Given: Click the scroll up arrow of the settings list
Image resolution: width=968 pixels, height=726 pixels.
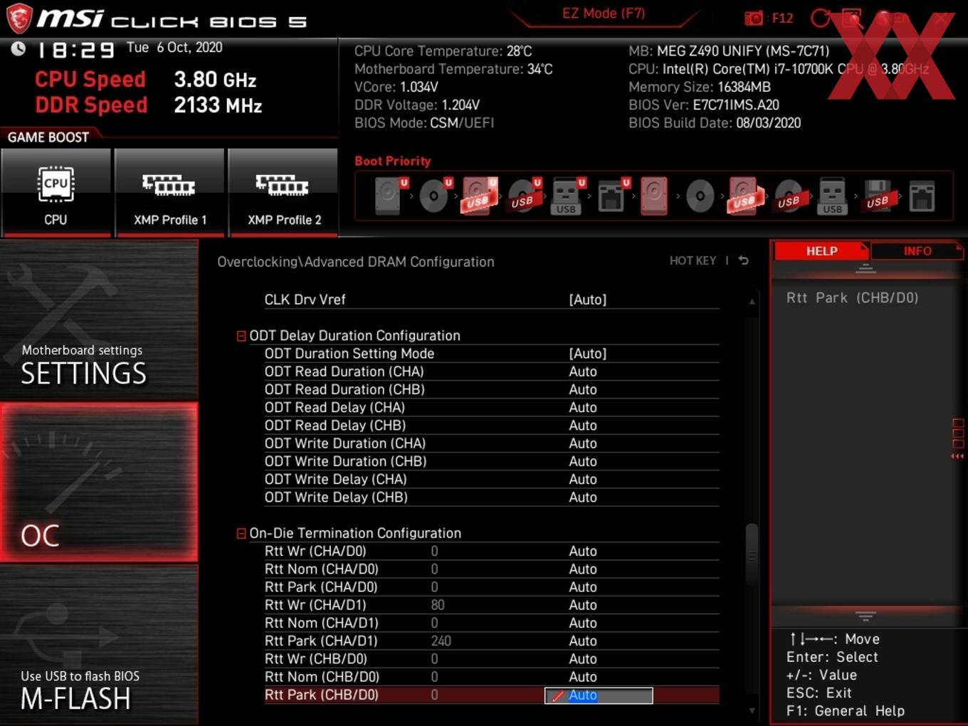Looking at the screenshot, I should click(x=752, y=302).
